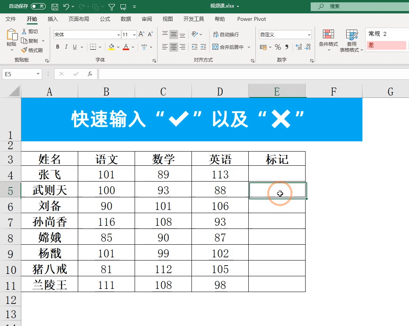Viewport: 409px width, 326px height.
Task: Switch to the 公式 ribbon tab
Action: point(105,19)
